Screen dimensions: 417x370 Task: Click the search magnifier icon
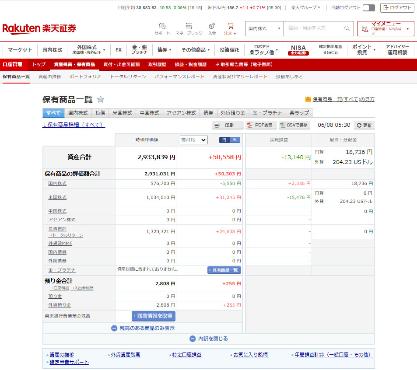347,28
